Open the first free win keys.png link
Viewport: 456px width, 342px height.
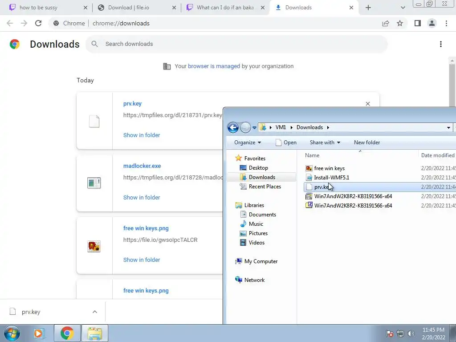click(146, 228)
